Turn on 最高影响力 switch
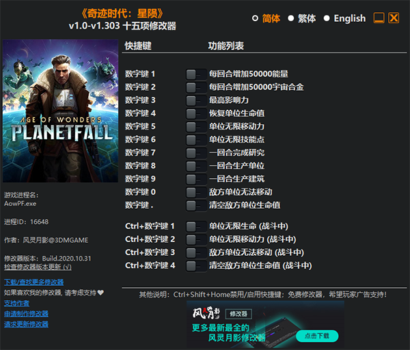The width and height of the screenshot is (410, 350). pos(195,100)
